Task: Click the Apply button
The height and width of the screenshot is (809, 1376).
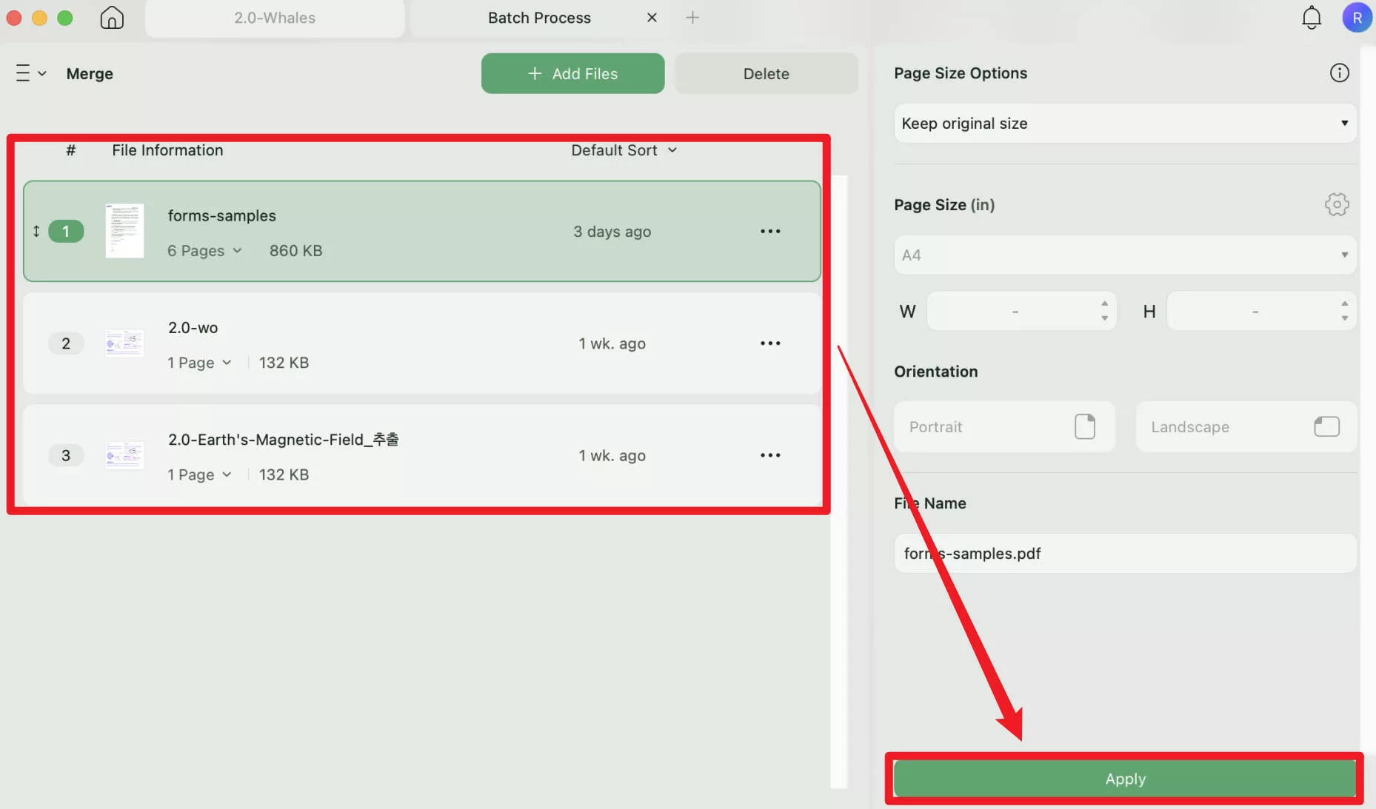Action: point(1125,779)
